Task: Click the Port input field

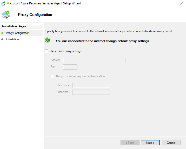Action: click(70, 67)
